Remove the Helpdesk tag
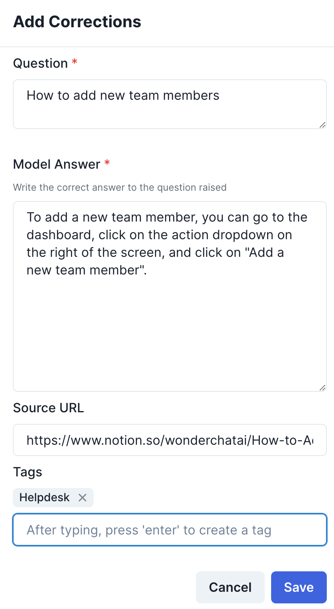334x609 pixels. pos(82,498)
